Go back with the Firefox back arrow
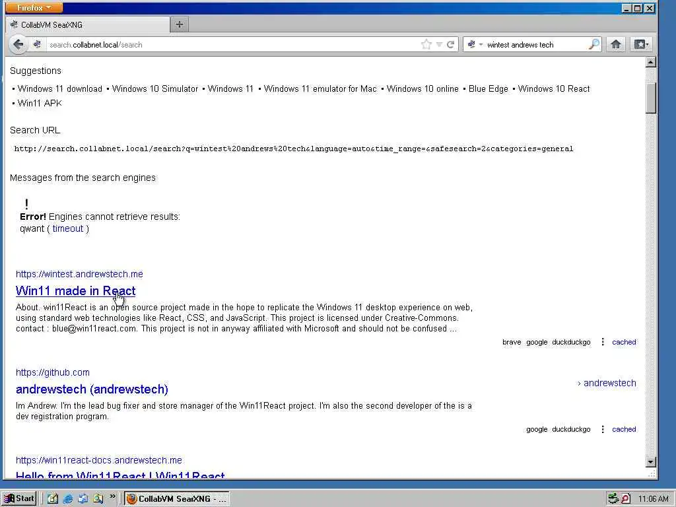 tap(18, 44)
